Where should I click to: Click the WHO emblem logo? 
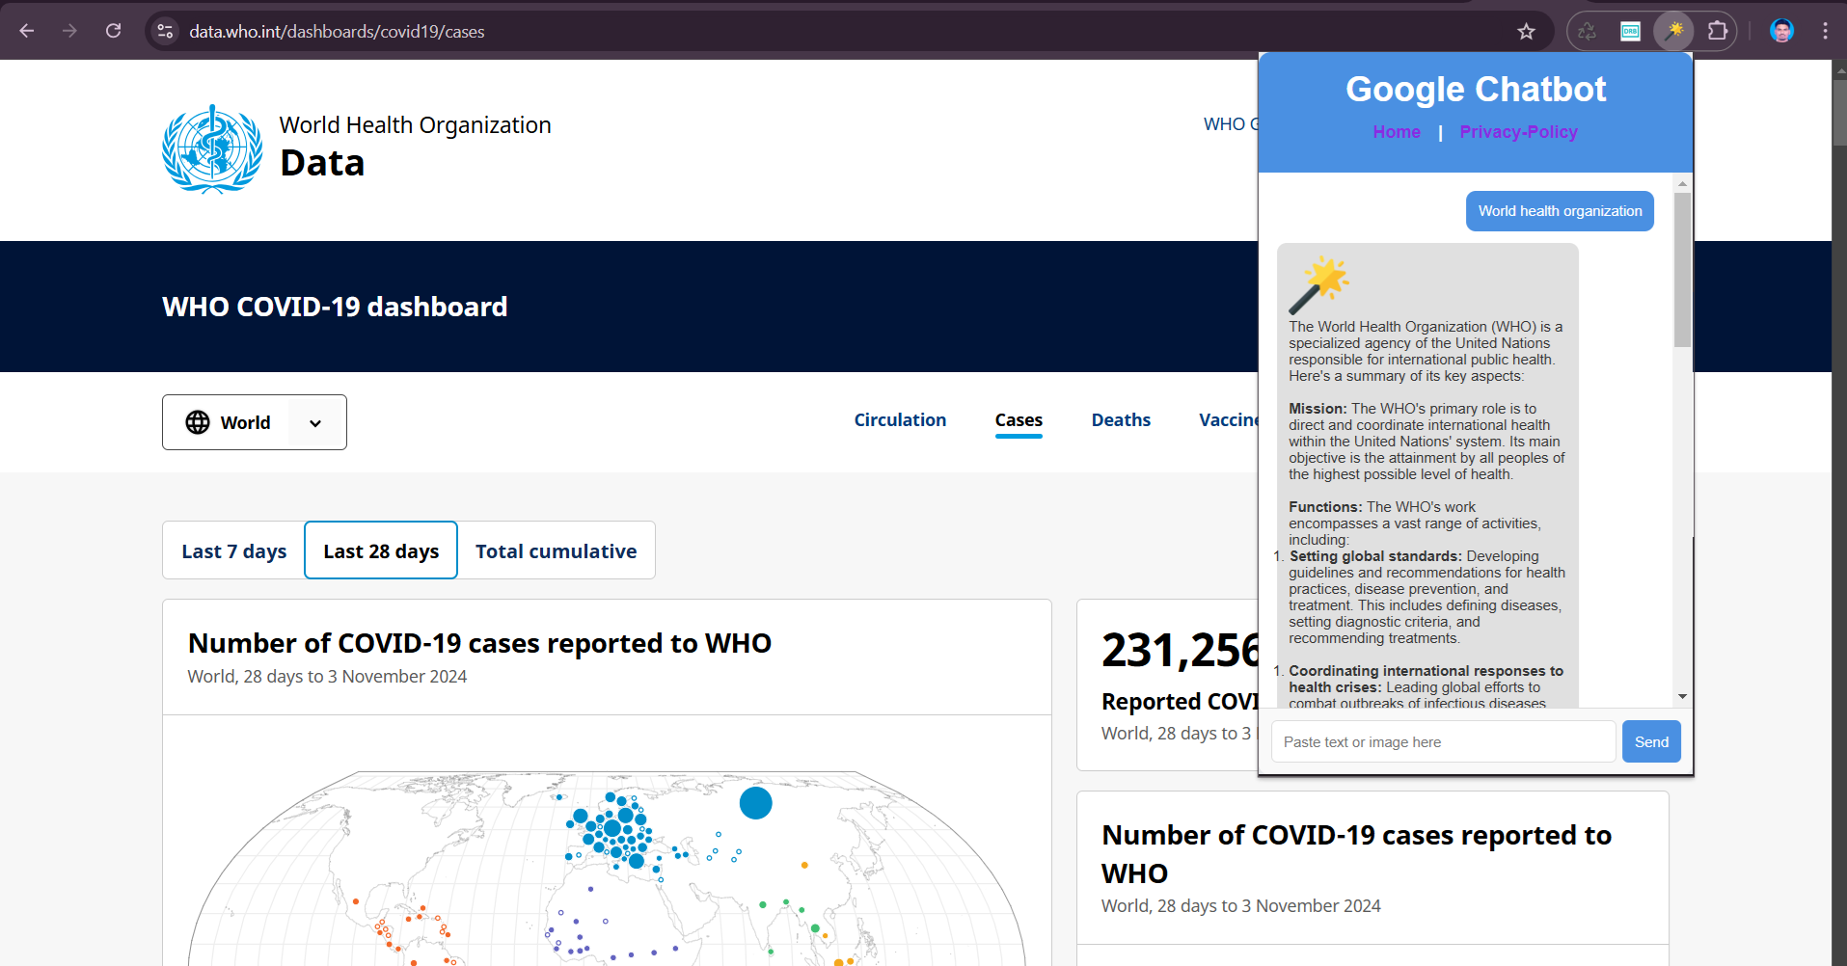coord(212,149)
